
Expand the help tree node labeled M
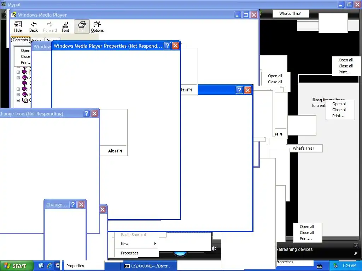(18, 95)
